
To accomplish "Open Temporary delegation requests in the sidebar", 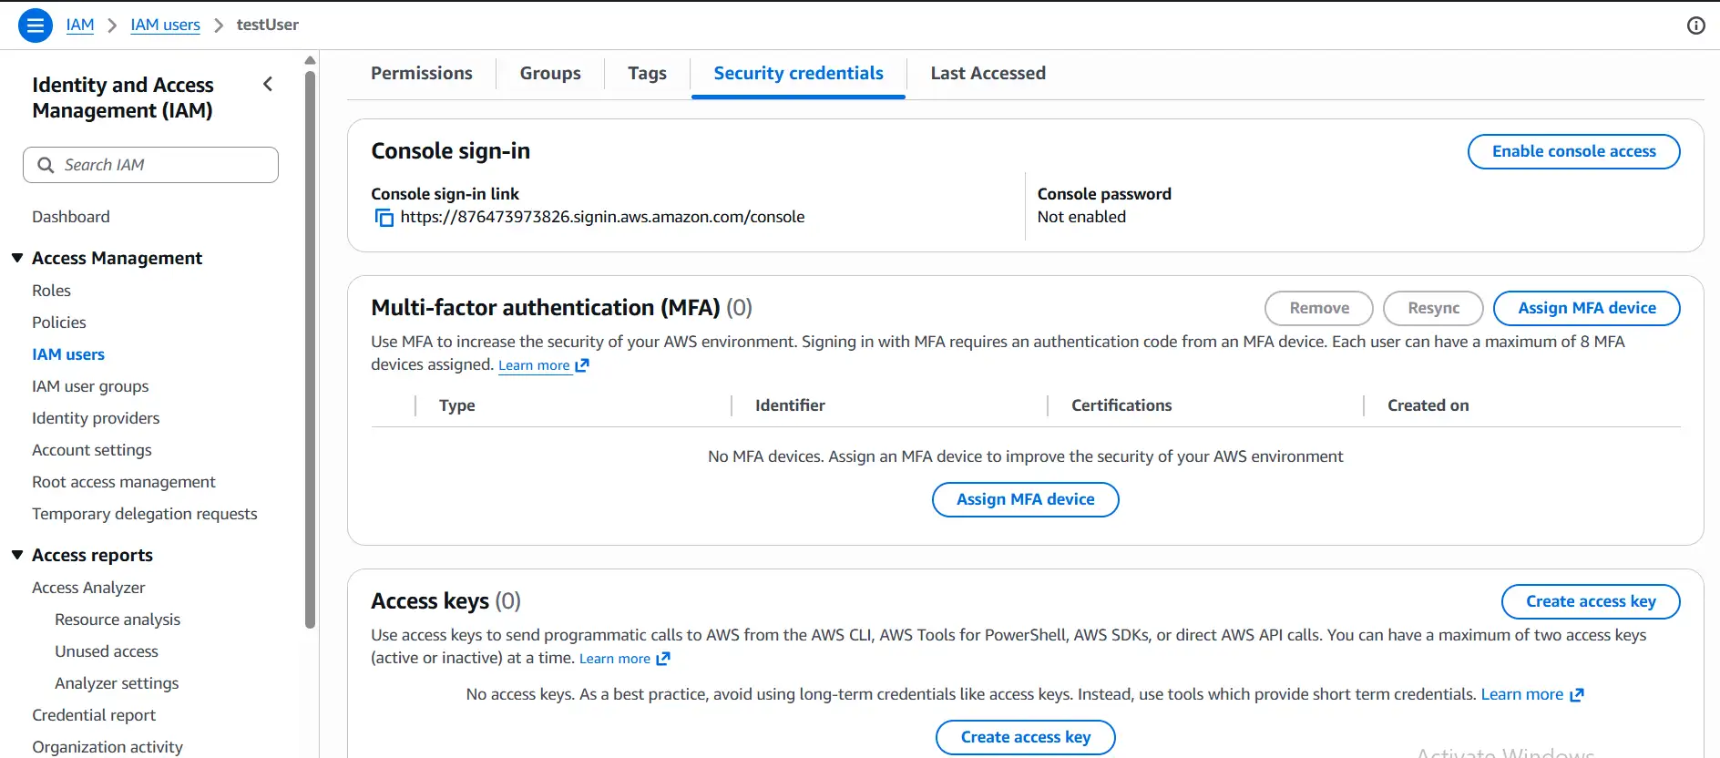I will (145, 514).
